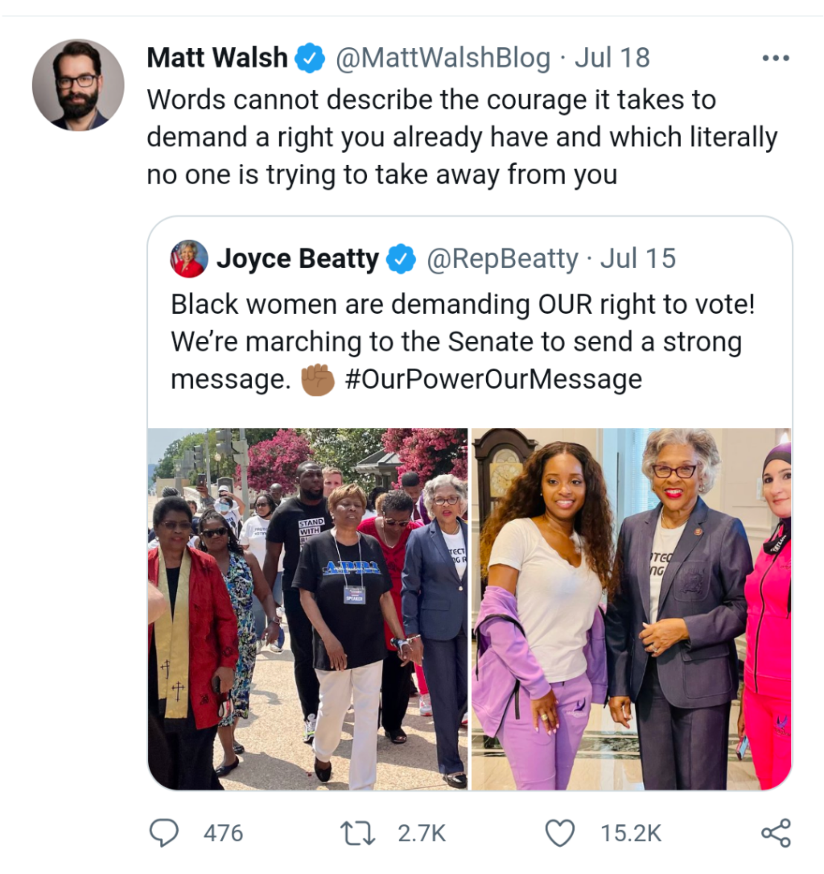Viewport: 824px width, 874px height.
Task: Click Joyce Beatty's blue verified badge
Action: click(401, 259)
